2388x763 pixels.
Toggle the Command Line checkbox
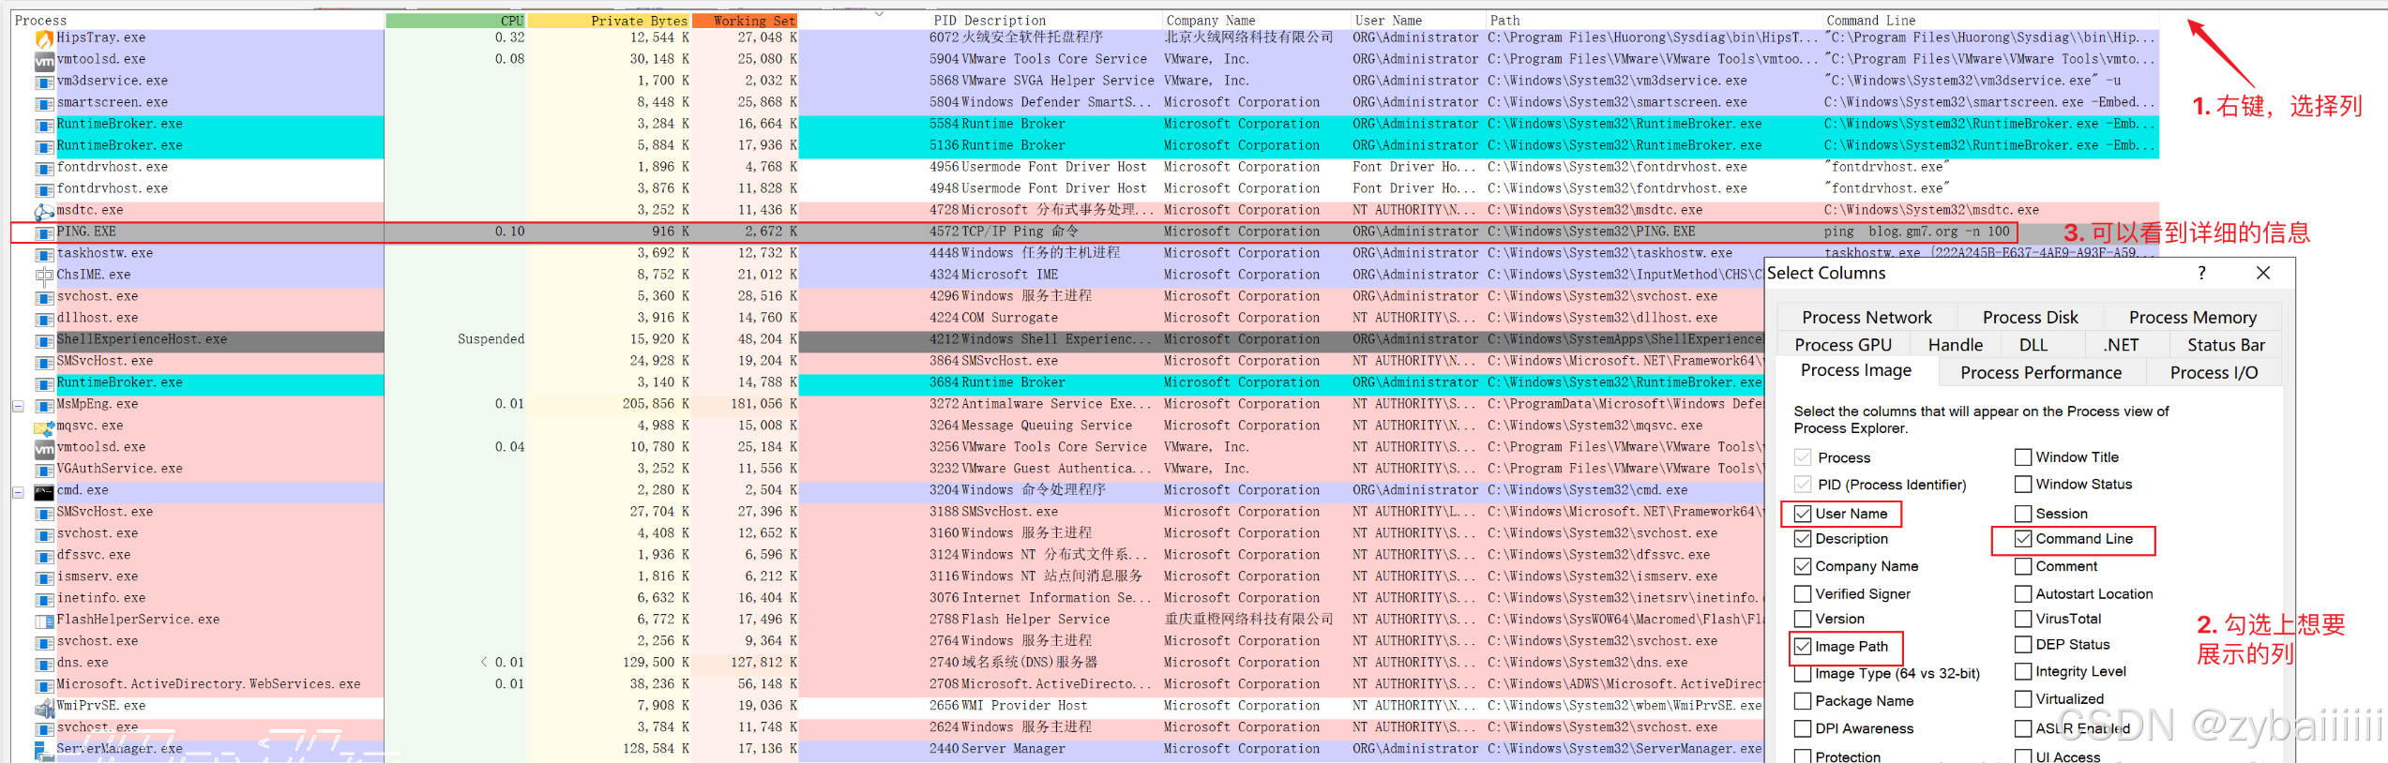[2023, 539]
